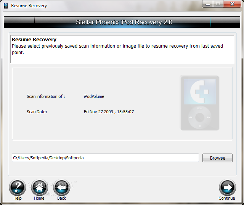Click the iPodVolume value text
244x205 pixels.
click(x=94, y=96)
